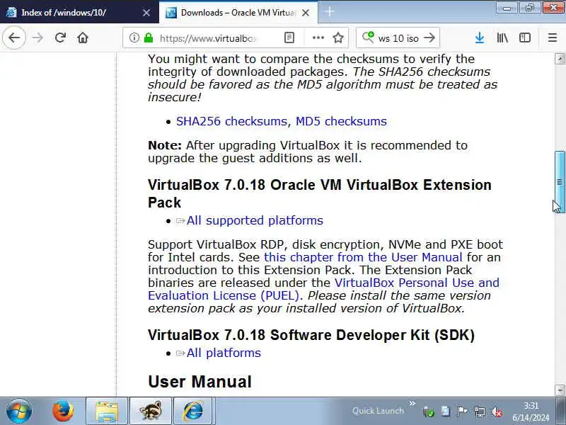
Task: Submit search with the go arrow
Action: [429, 38]
